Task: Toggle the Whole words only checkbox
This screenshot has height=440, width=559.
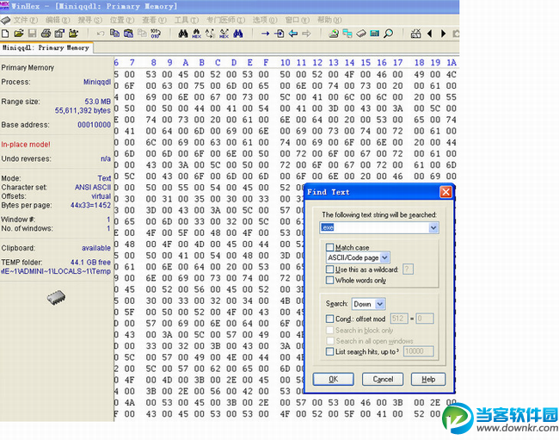Action: [x=330, y=281]
